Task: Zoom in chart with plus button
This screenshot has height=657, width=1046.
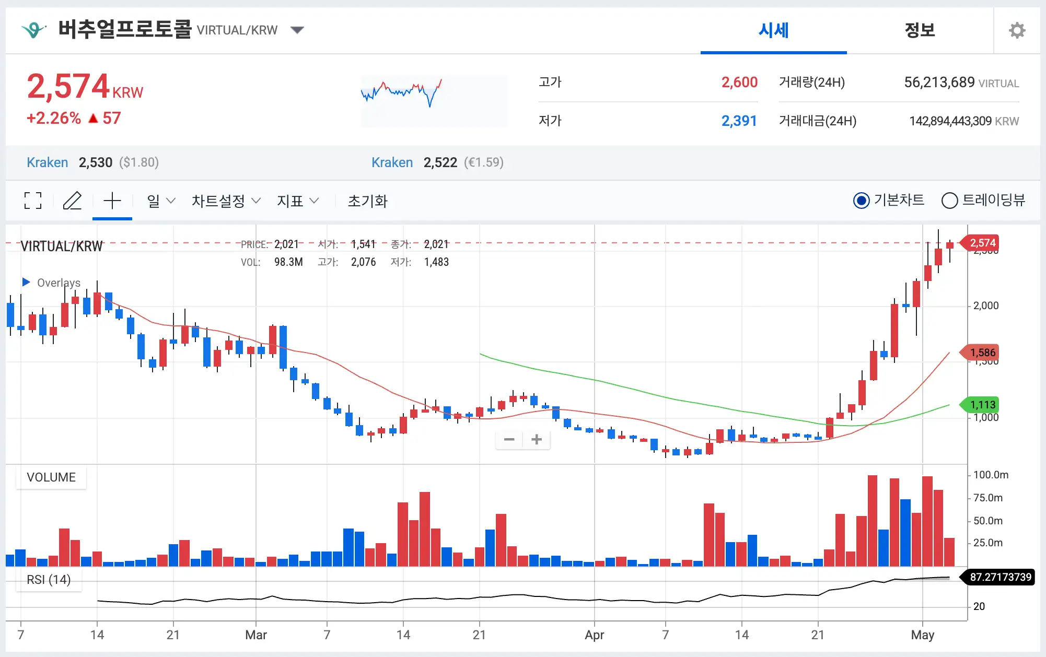Action: pos(537,440)
